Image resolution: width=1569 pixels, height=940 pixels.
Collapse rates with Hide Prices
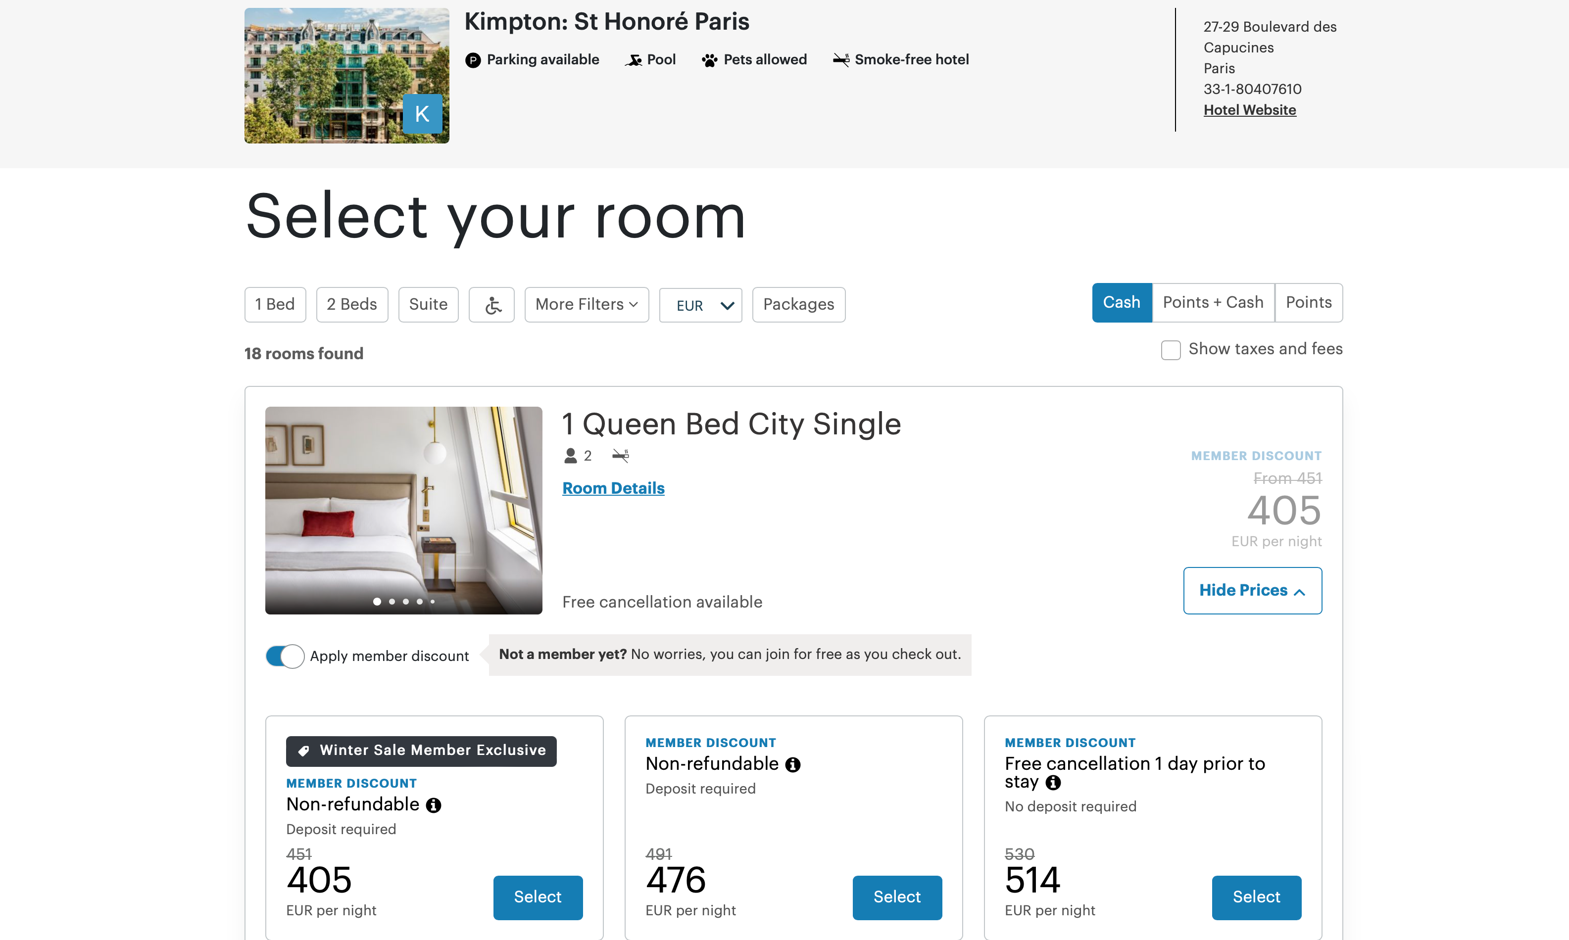1252,590
